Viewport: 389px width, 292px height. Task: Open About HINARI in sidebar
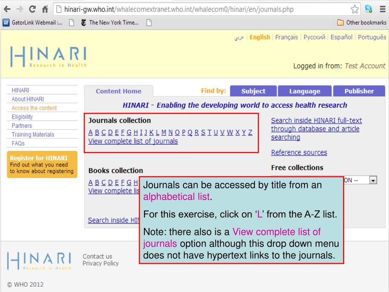pos(28,99)
